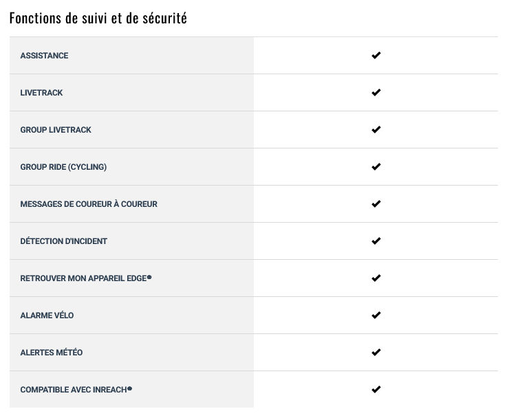Screen dimensions: 509x420
Task: Click the checkmark beside Group LiveTrack
Action: pos(376,130)
